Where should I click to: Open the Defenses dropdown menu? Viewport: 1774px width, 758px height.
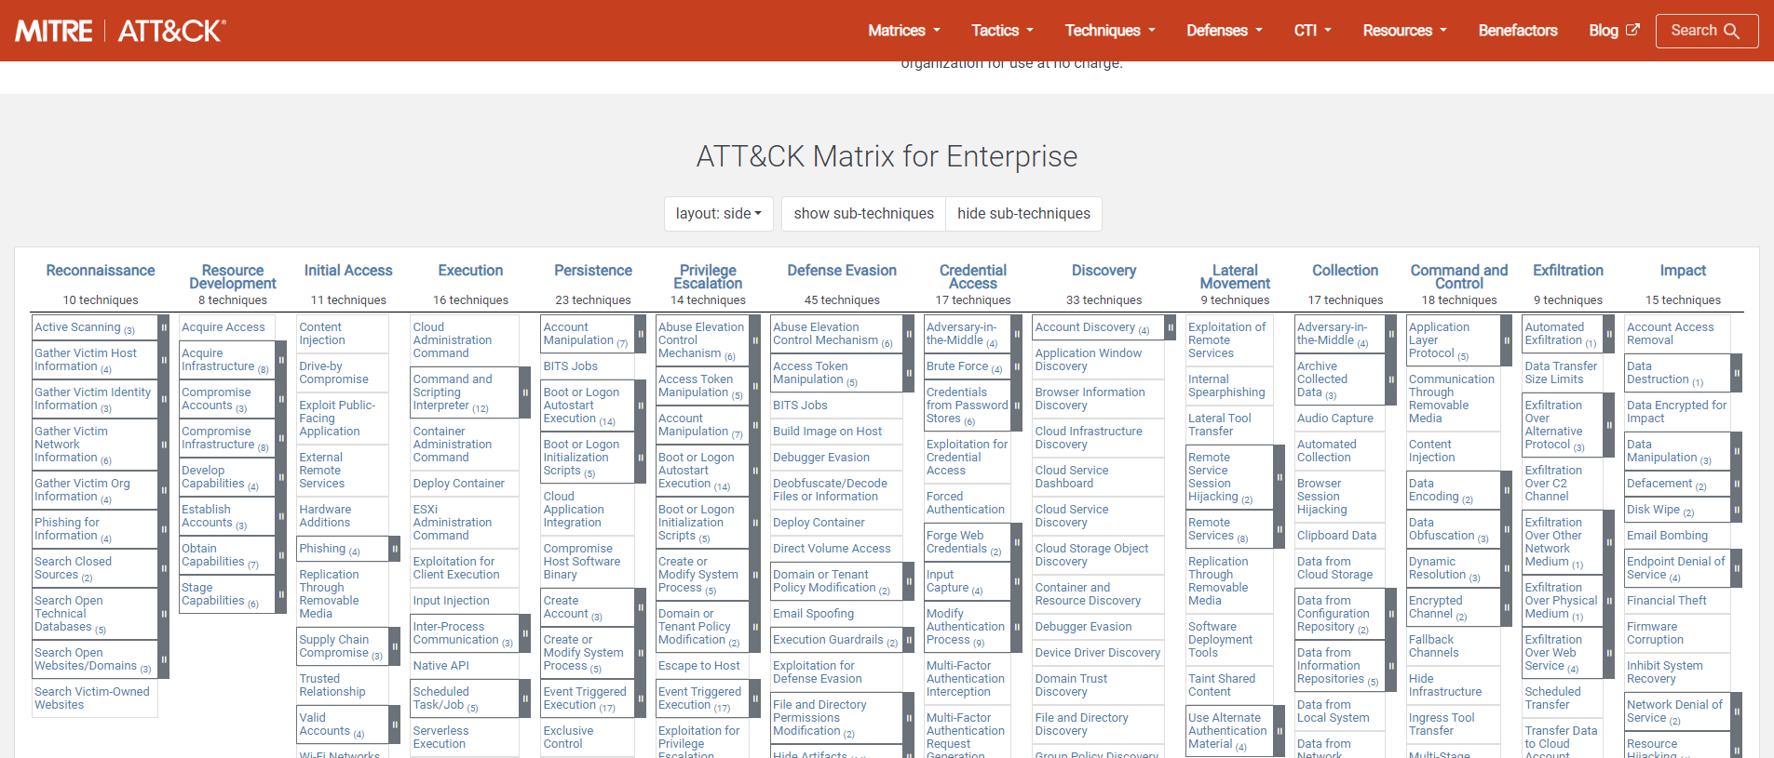click(1225, 31)
